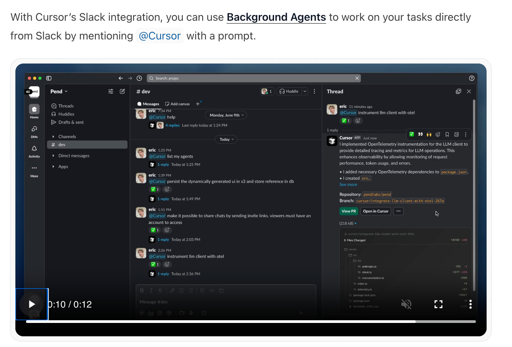
Task: Open Huddles in sidebar
Action: 66,114
